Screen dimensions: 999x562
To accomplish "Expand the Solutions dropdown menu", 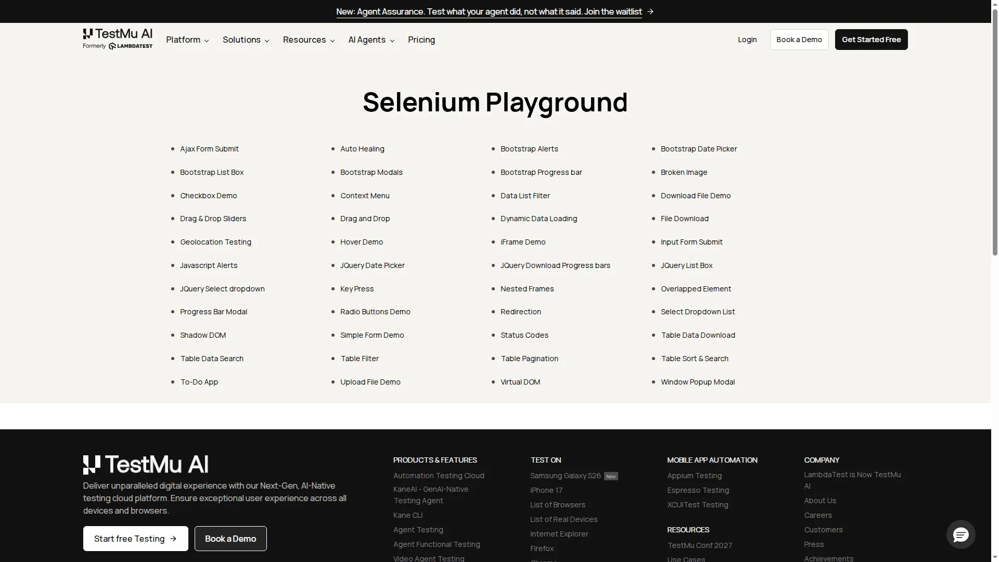I will click(246, 40).
